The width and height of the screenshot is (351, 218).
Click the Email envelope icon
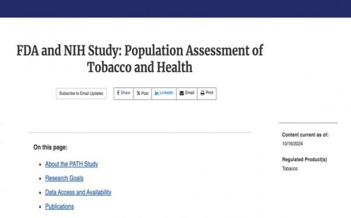(x=182, y=93)
